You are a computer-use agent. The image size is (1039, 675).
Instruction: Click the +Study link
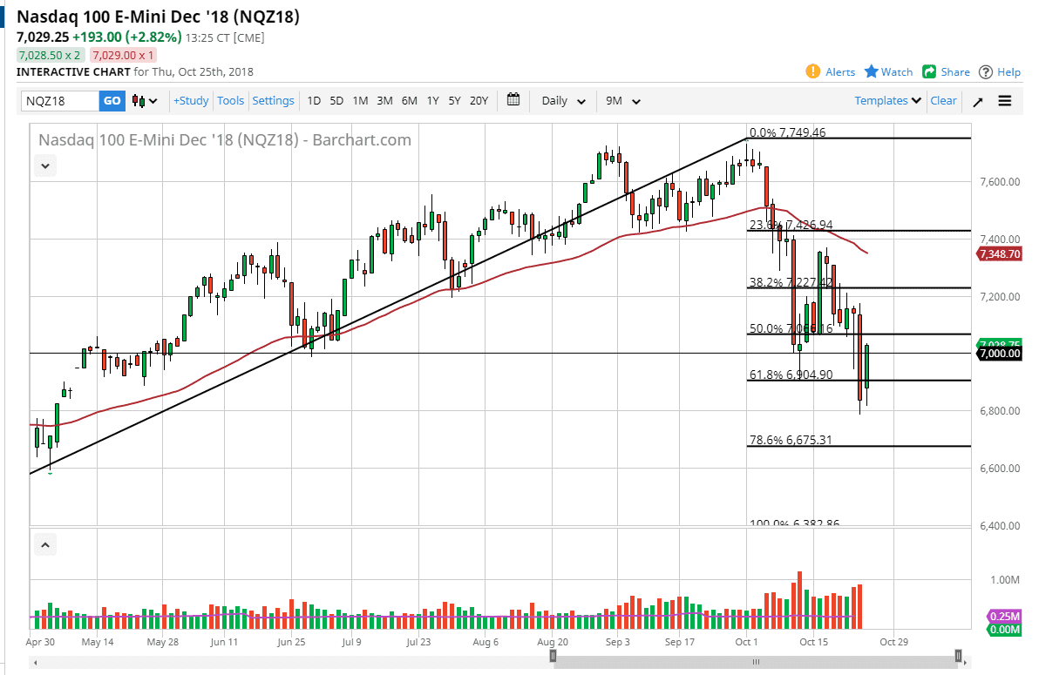click(x=190, y=100)
